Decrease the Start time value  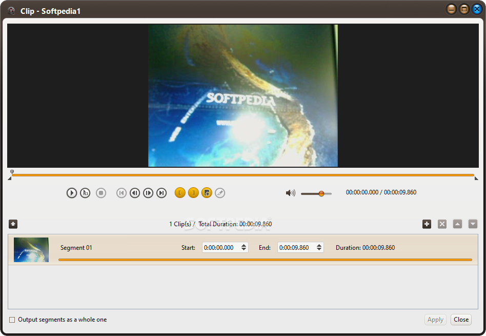click(x=244, y=250)
